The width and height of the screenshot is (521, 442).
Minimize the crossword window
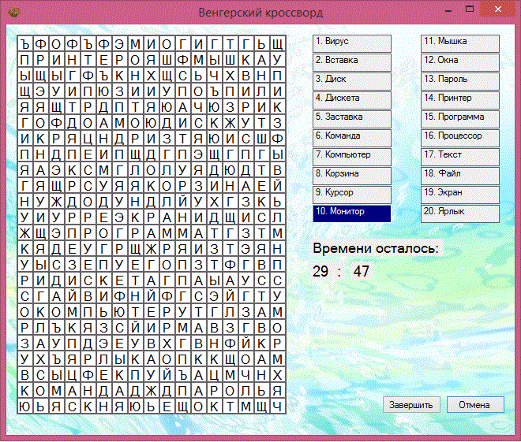(444, 9)
